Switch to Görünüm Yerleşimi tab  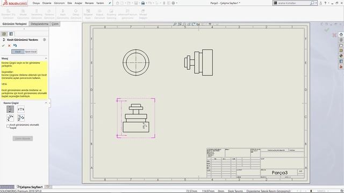[x=15, y=24]
